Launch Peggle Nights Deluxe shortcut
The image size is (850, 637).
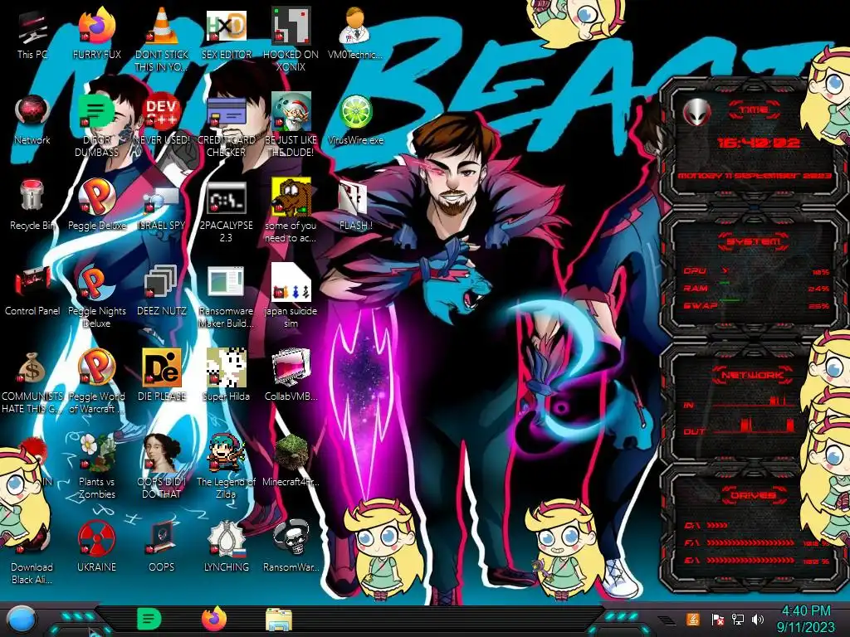pyautogui.click(x=96, y=297)
